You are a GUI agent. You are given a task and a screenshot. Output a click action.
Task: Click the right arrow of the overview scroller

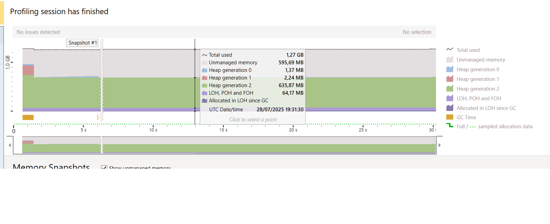click(x=440, y=145)
